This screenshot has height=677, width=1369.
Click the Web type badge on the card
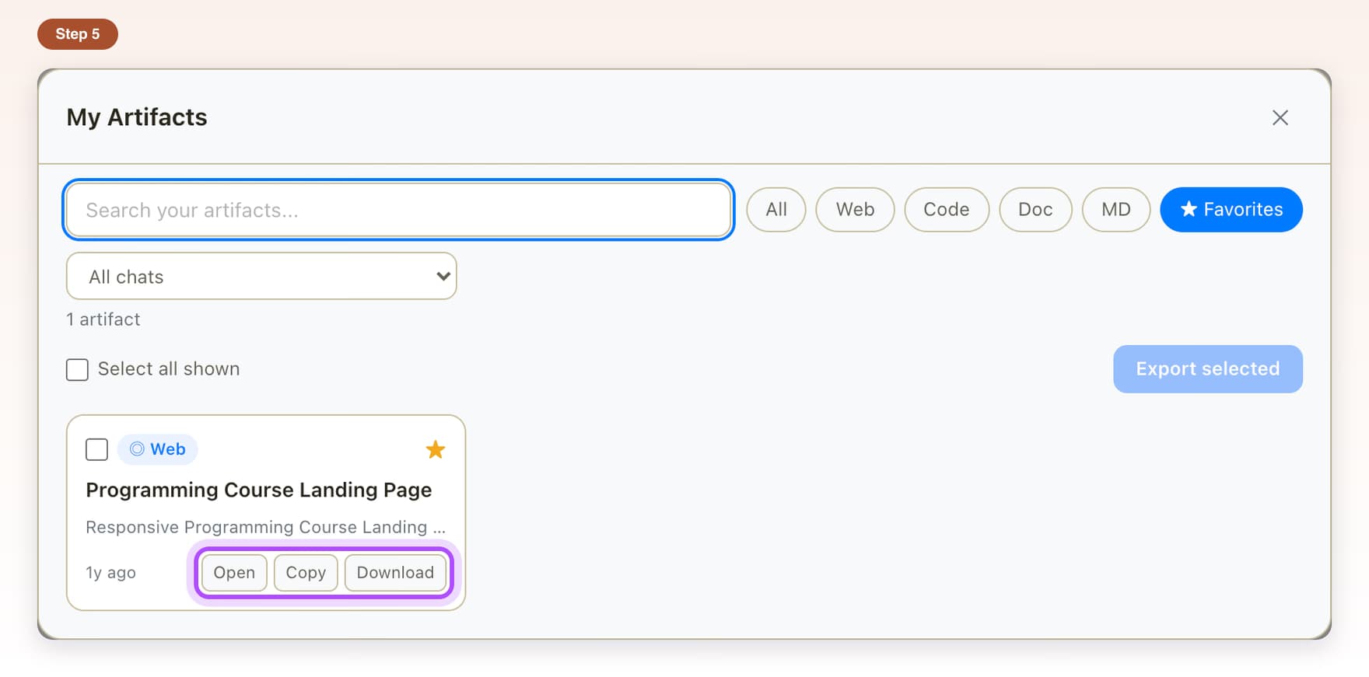pos(158,449)
